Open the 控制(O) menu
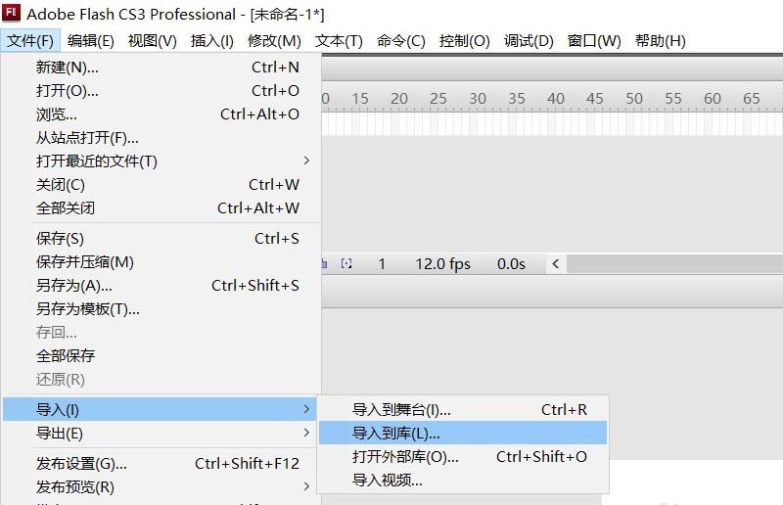The height and width of the screenshot is (505, 783). [464, 40]
